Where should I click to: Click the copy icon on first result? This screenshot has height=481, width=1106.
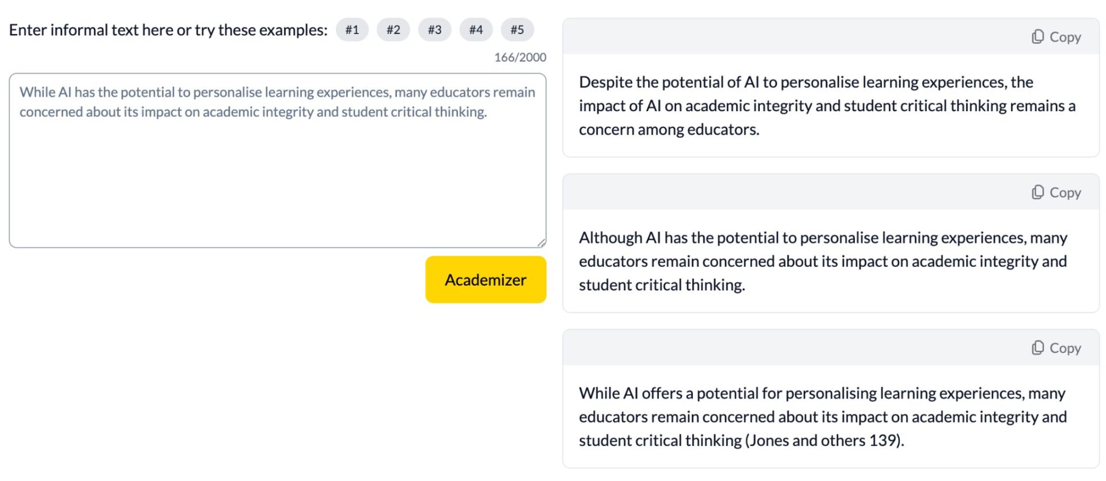[1037, 37]
